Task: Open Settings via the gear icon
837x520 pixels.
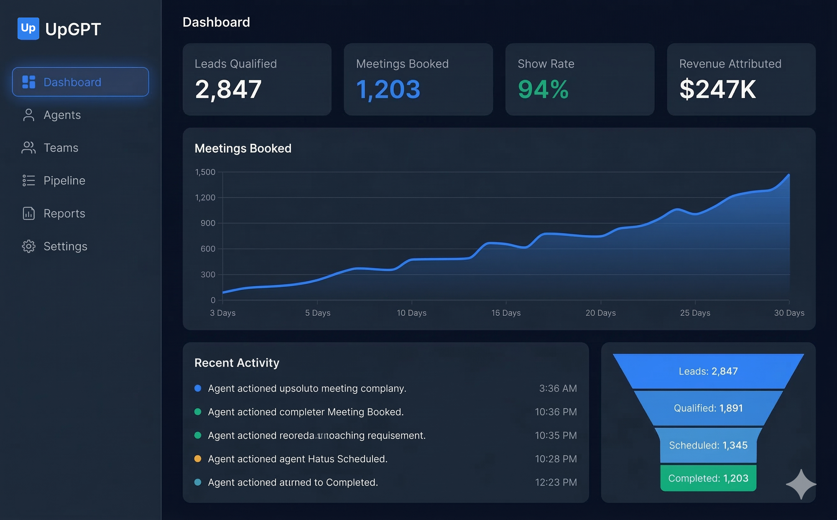Action: [28, 246]
